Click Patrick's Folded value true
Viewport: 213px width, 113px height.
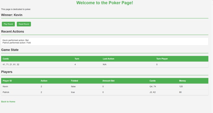tap(73, 92)
